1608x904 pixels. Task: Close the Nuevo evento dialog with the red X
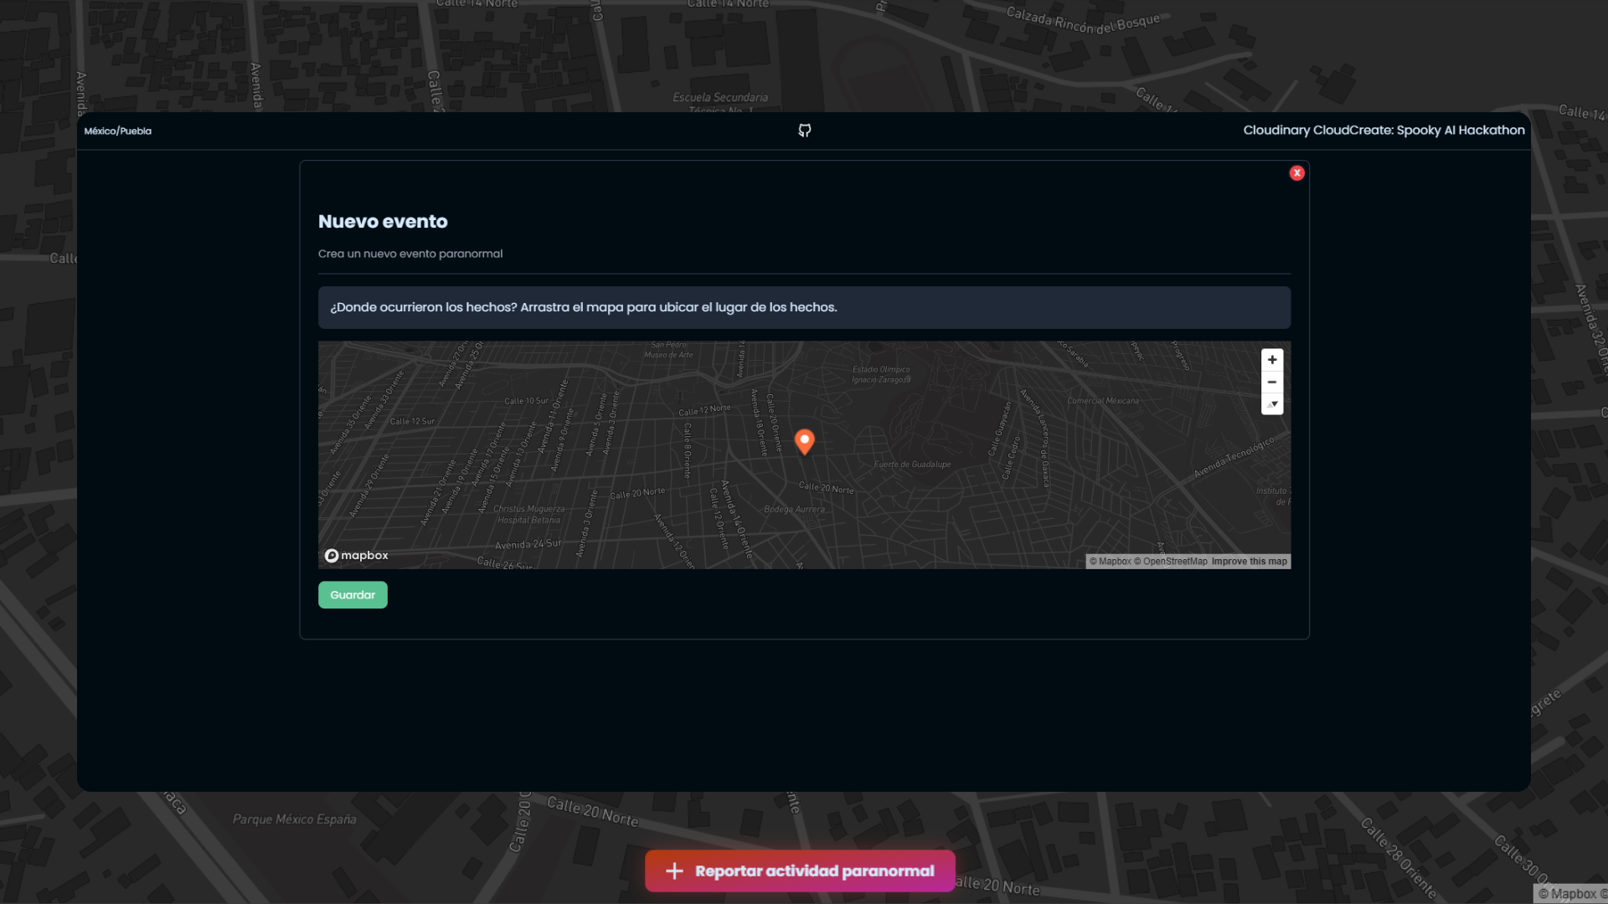(1297, 172)
